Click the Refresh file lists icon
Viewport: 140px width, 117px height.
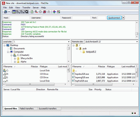tap(32, 12)
